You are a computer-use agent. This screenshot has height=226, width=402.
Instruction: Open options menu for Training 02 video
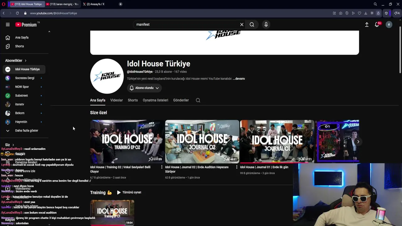[162, 167]
